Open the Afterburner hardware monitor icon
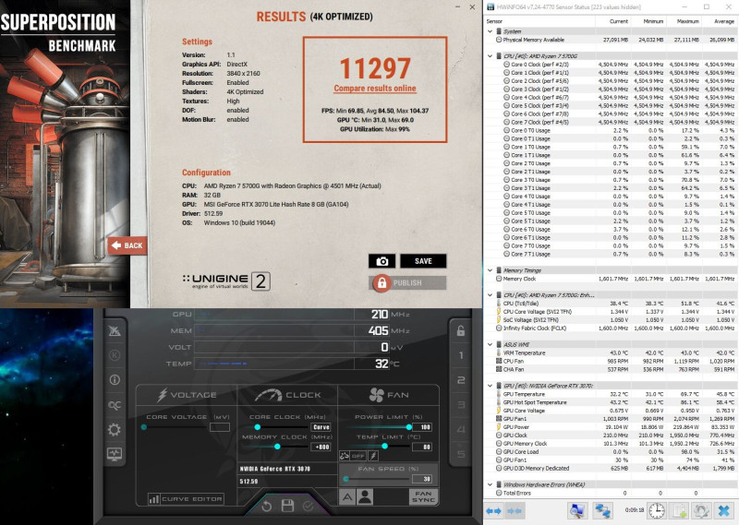 coord(115,454)
